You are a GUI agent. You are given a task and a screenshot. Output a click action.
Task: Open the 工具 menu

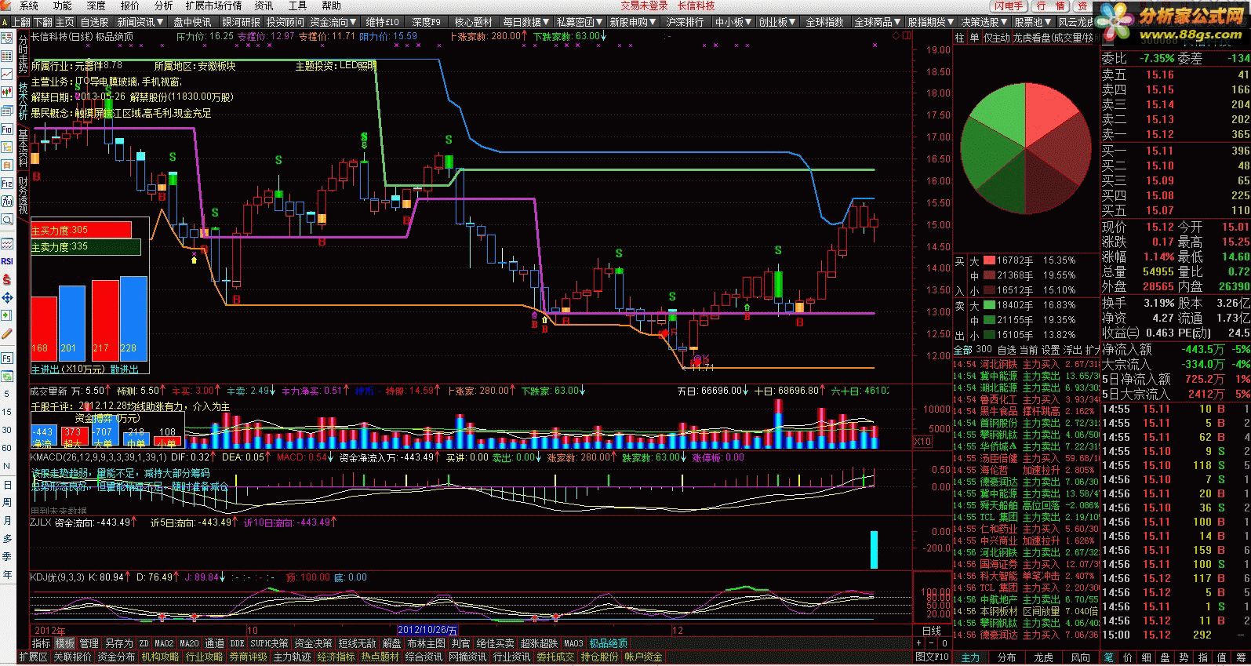coord(296,6)
